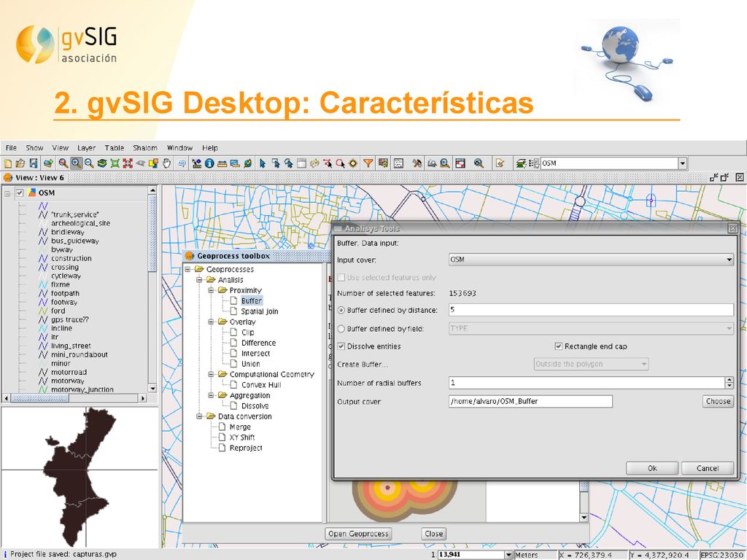Select Convex Hull in Geoprocess tree

(x=261, y=385)
